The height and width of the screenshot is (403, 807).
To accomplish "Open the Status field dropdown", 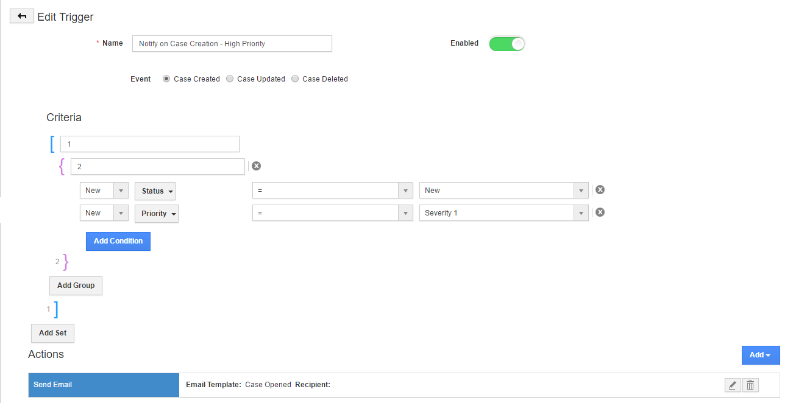I will [x=155, y=191].
